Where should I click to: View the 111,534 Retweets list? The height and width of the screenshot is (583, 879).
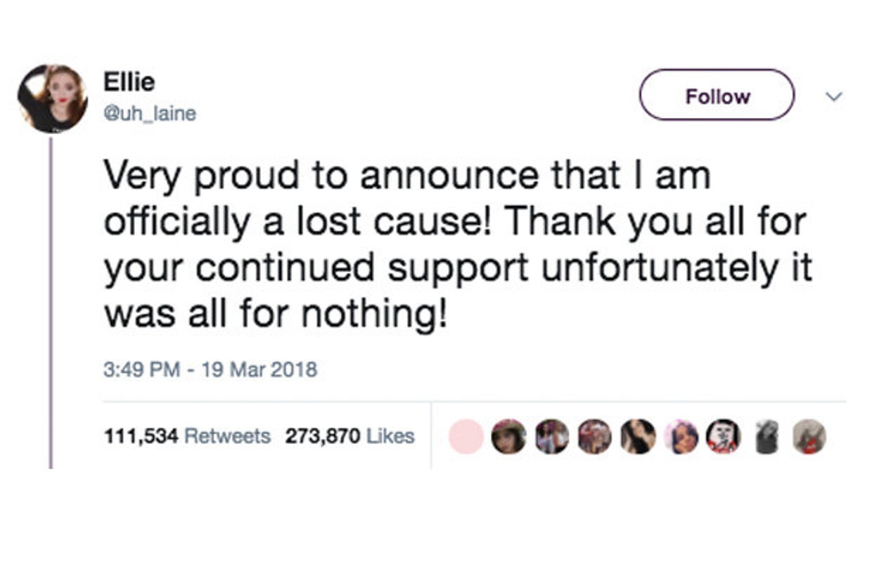click(x=187, y=436)
